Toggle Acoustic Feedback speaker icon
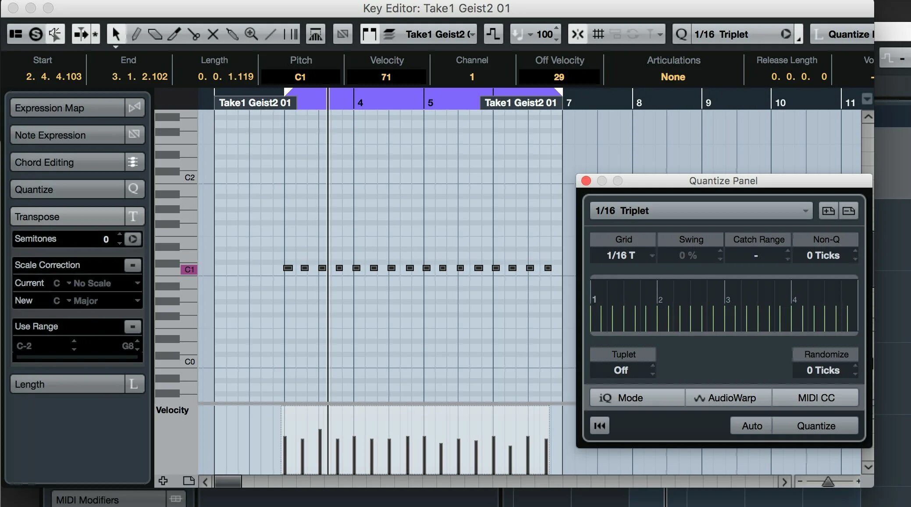911x507 pixels. pyautogui.click(x=55, y=34)
